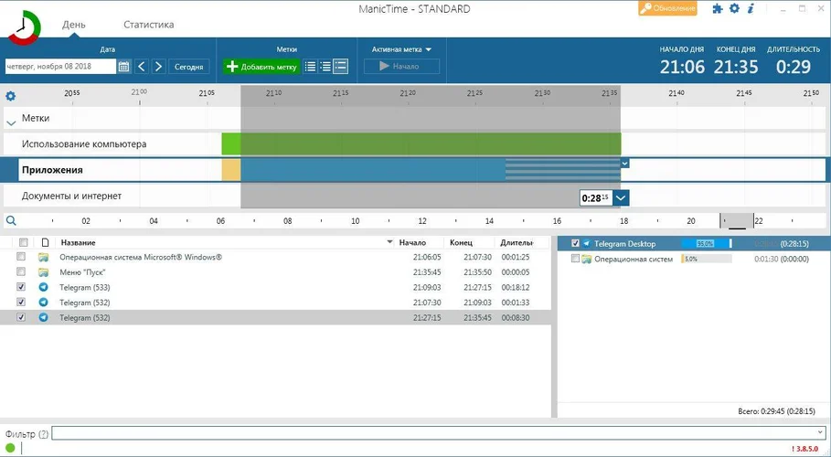Click duration cell 00:18:12

coord(516,287)
